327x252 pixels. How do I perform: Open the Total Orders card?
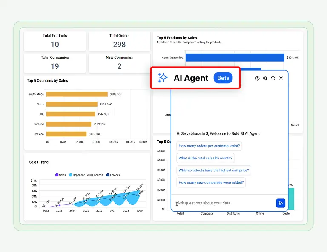(x=119, y=41)
